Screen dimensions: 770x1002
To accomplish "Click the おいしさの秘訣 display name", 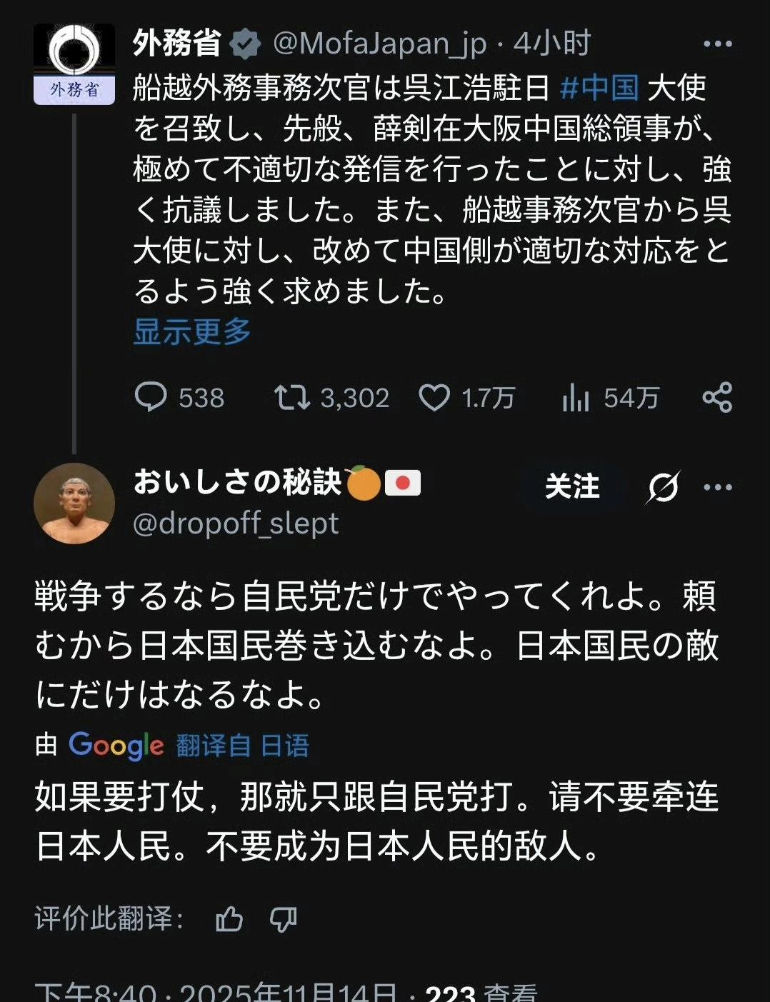I will point(238,482).
